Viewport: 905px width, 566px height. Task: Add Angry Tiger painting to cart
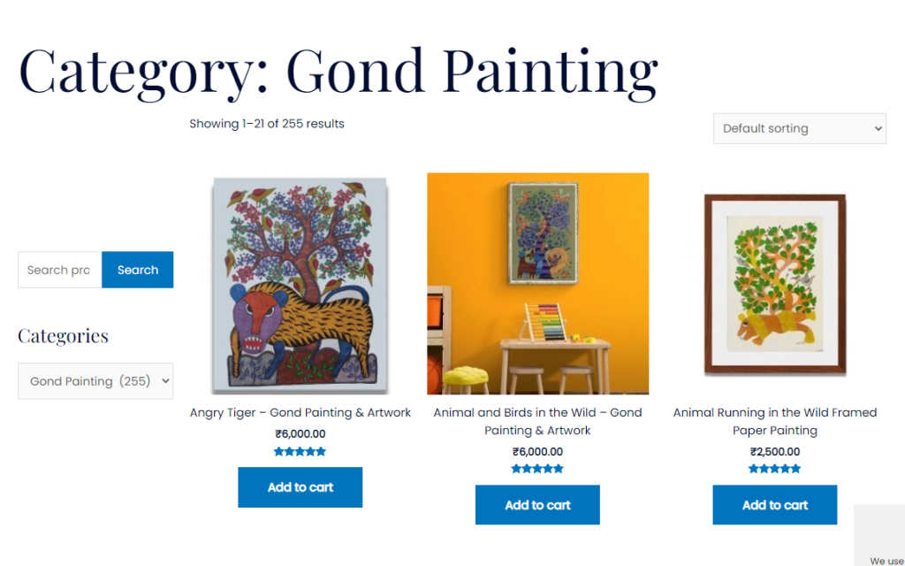pyautogui.click(x=300, y=487)
